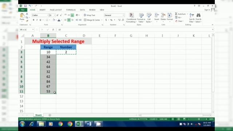Click AutoSum sigma icon
Viewport: 233px width, 131px height.
[176, 14]
